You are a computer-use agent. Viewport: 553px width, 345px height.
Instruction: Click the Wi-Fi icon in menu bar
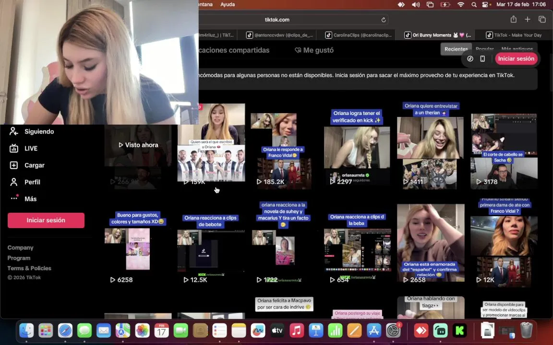pyautogui.click(x=461, y=5)
